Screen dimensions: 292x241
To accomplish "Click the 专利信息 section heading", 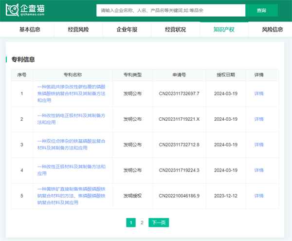I will (x=23, y=59).
